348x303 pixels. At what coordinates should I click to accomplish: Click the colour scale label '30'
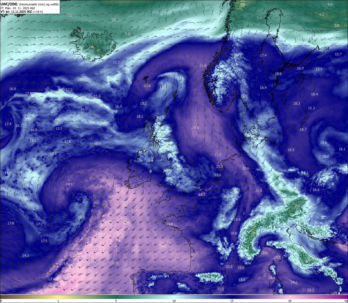coord(290,301)
